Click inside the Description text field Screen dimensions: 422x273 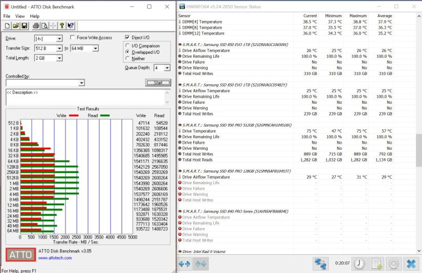85,97
